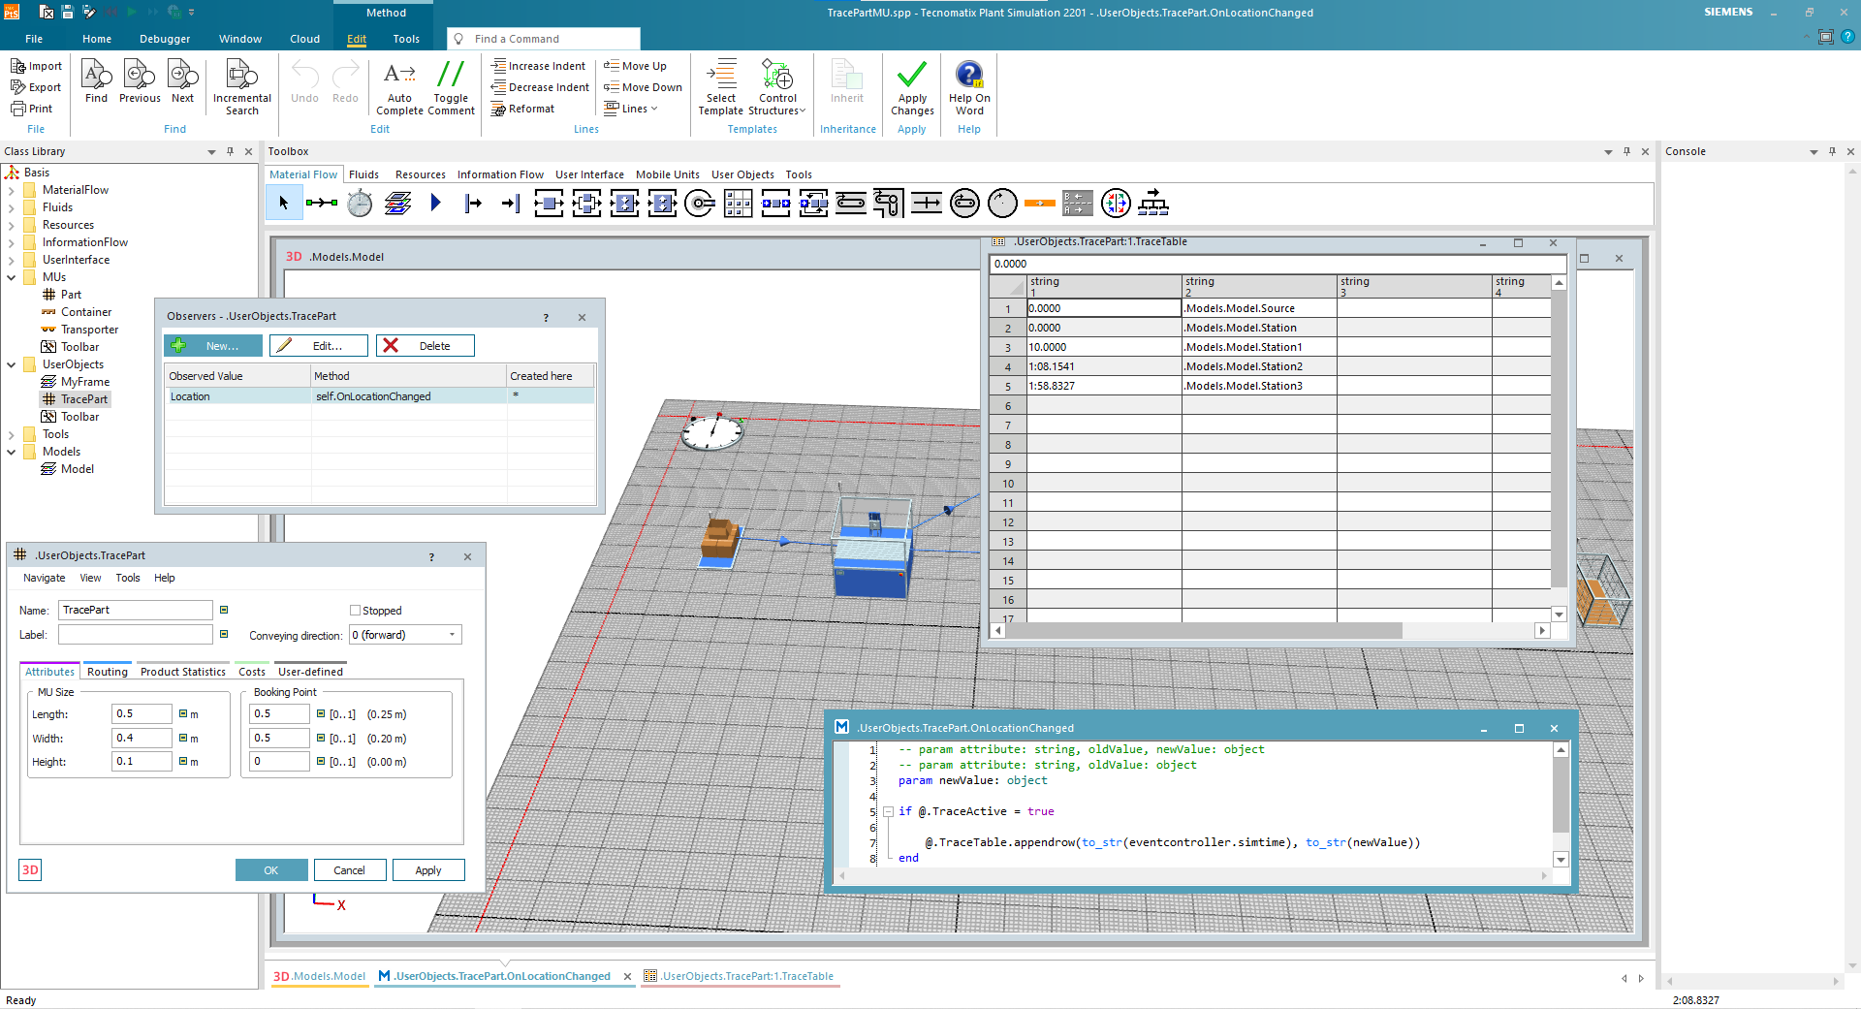The image size is (1861, 1009).
Task: Choose the Conveyor icon
Action: tap(851, 203)
